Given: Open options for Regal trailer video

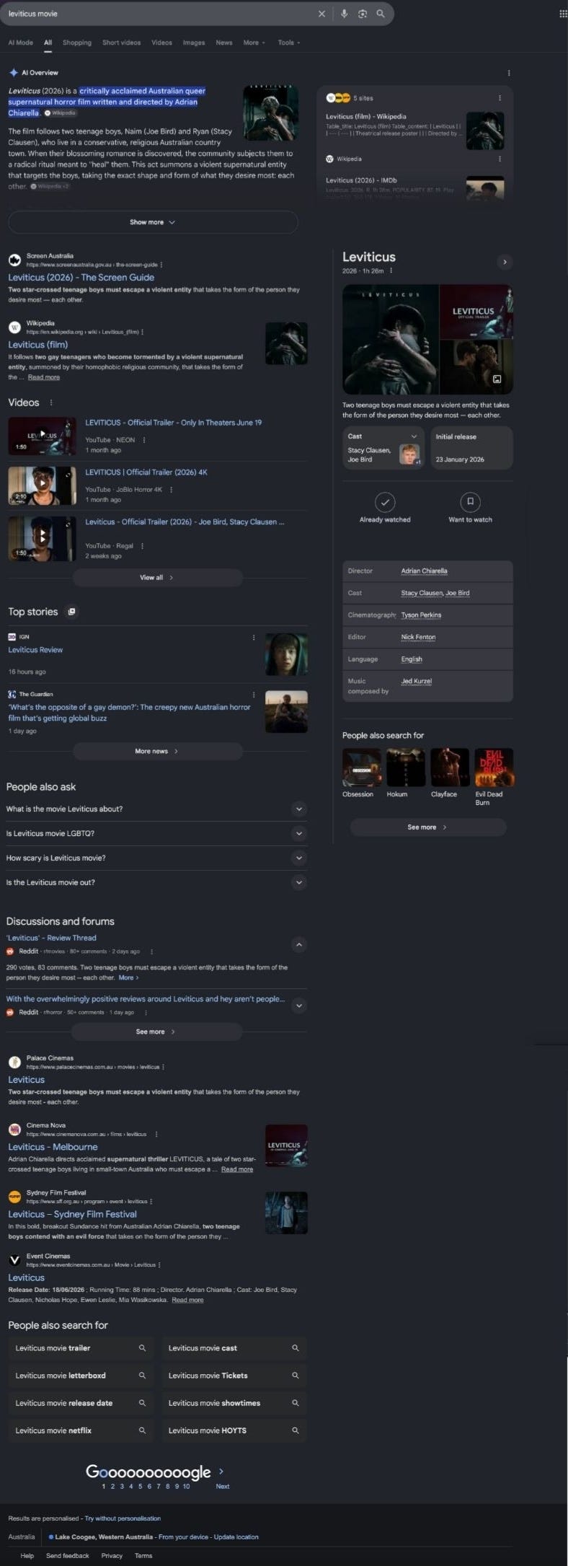Looking at the screenshot, I should coord(142,546).
